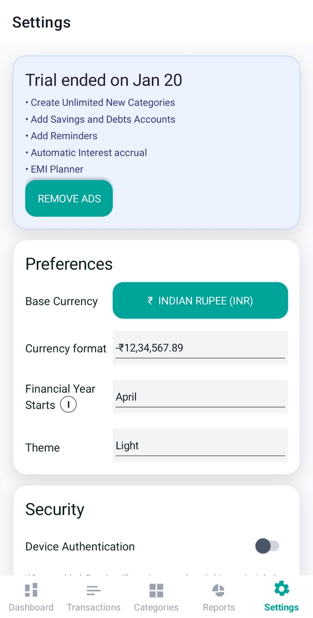Select the currency format showing -₹12,34,567.89
Viewport: 313px width, 618px height.
tap(200, 348)
